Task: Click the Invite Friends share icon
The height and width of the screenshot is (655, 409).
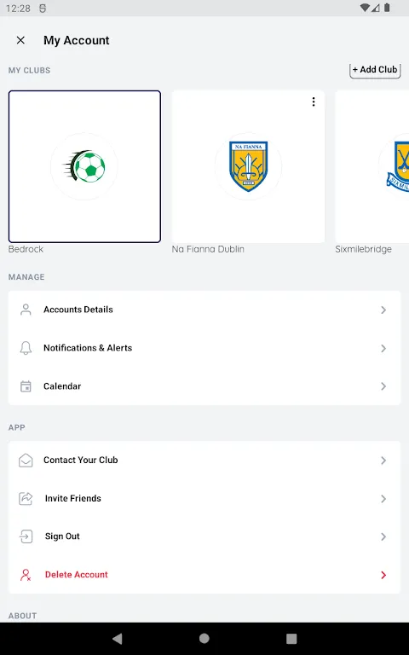Action: [x=26, y=498]
